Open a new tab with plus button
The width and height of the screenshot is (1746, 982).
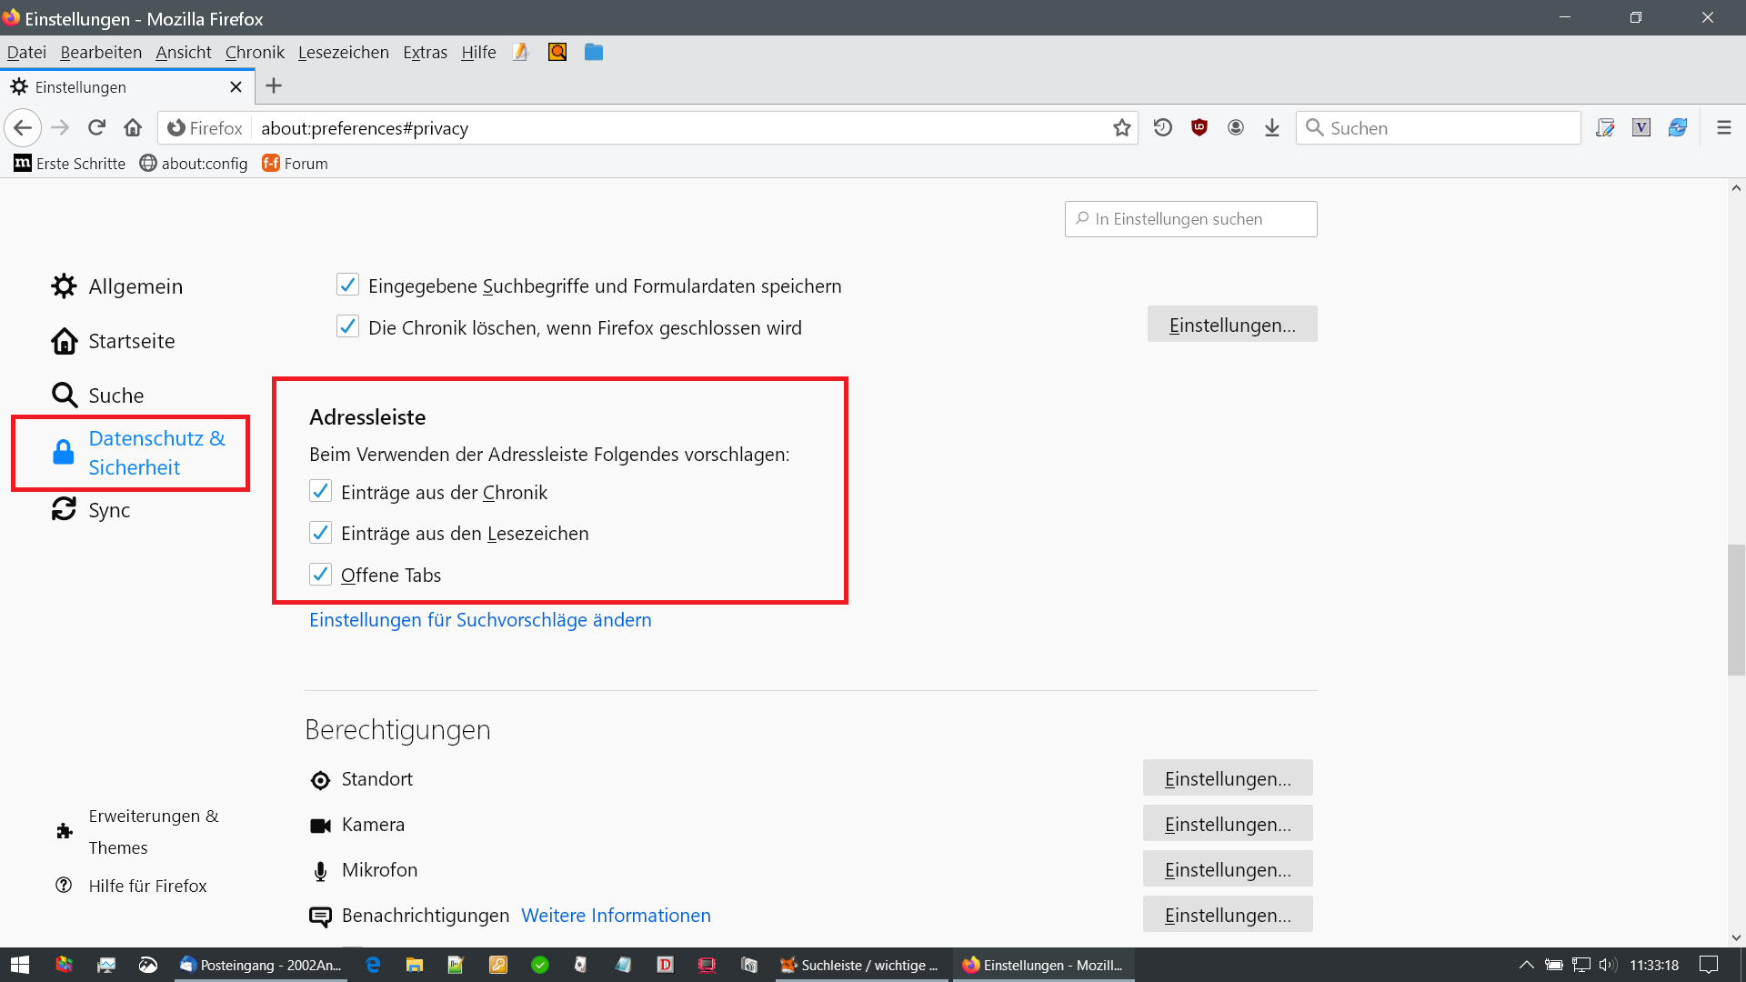(x=274, y=86)
